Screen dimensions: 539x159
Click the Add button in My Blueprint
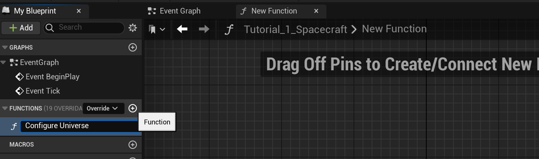click(21, 28)
